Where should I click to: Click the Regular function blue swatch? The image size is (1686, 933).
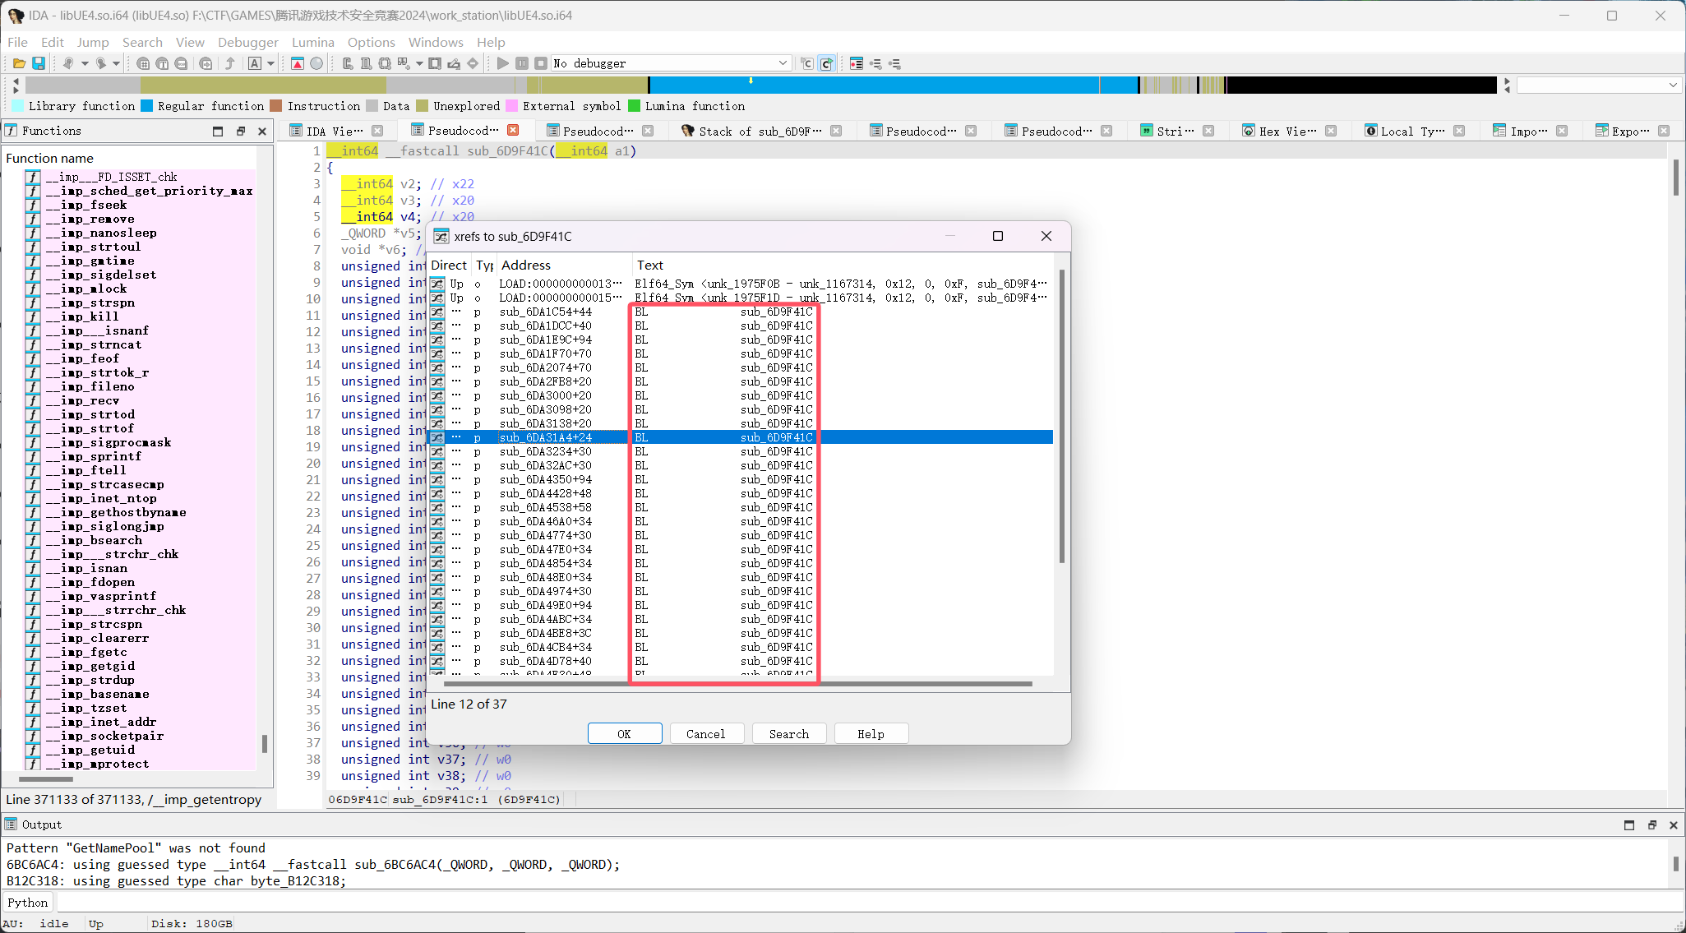(146, 105)
